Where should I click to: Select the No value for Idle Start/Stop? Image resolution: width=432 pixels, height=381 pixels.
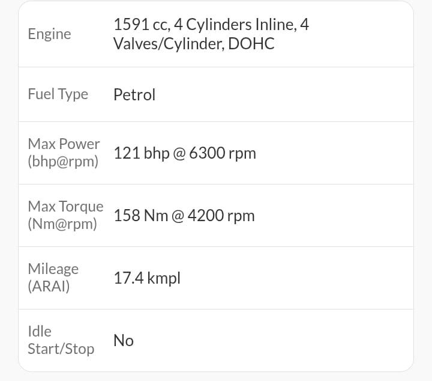tap(124, 341)
